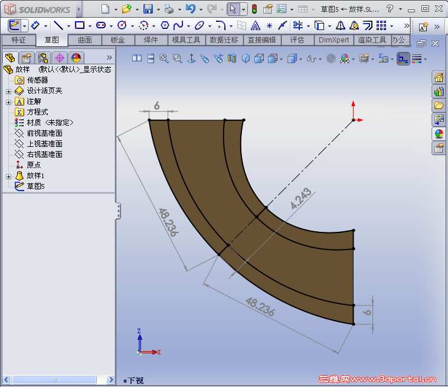Switch to the 曲面 tab

tap(85, 40)
